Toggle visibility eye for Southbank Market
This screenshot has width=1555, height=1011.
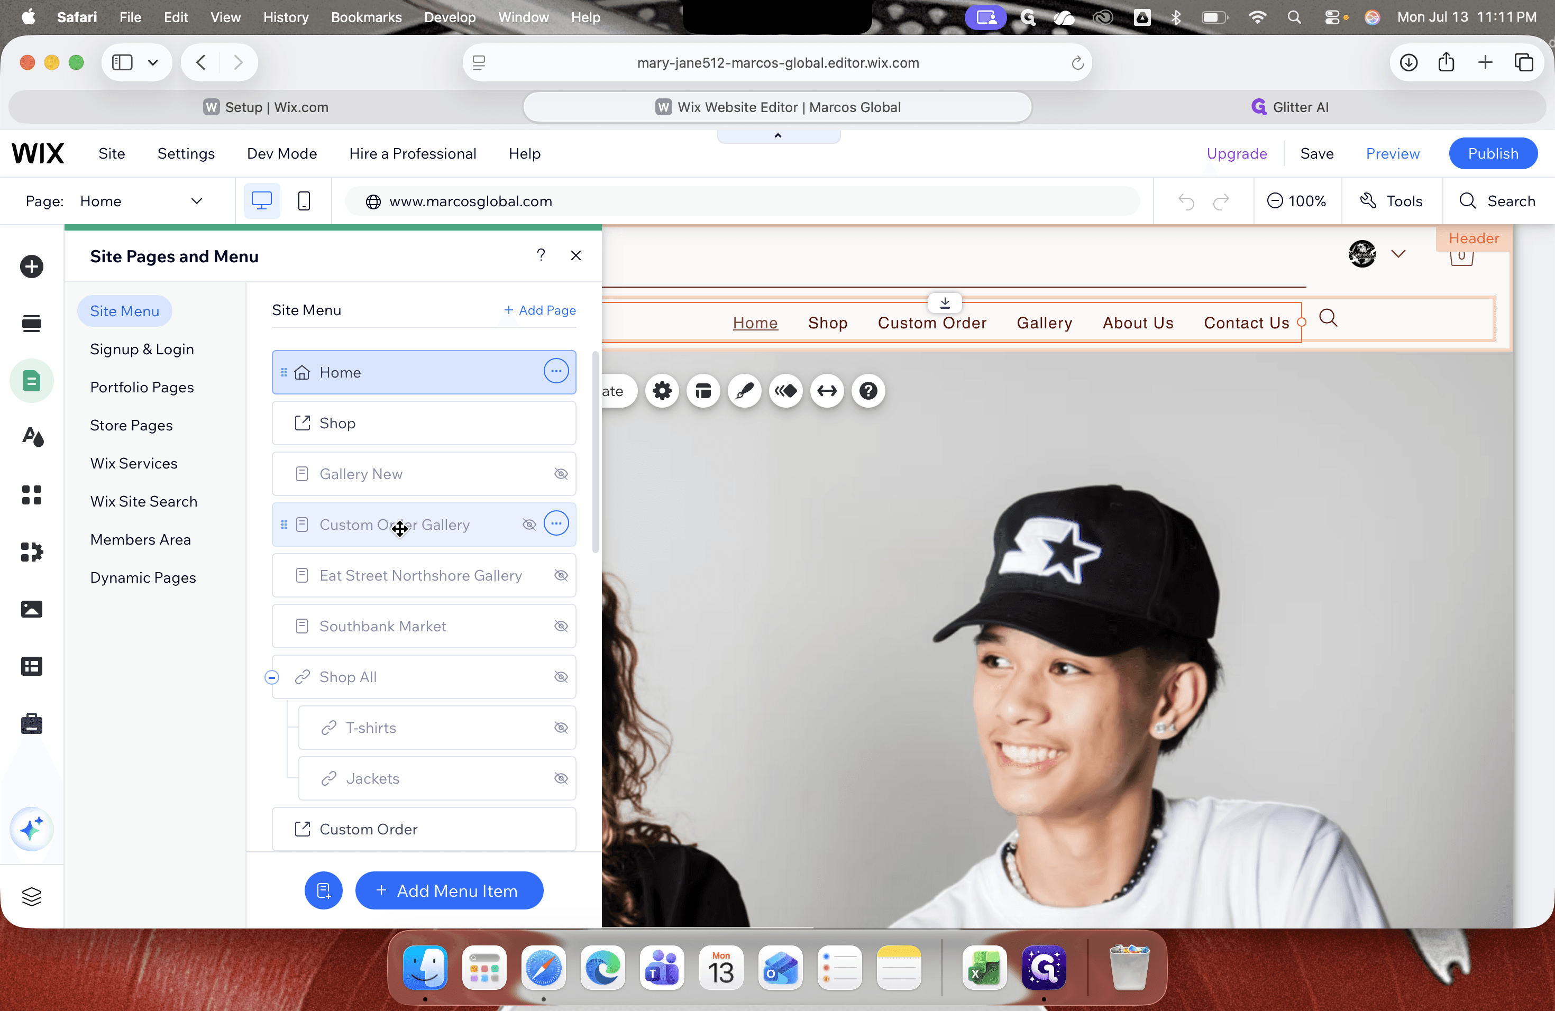[561, 626]
